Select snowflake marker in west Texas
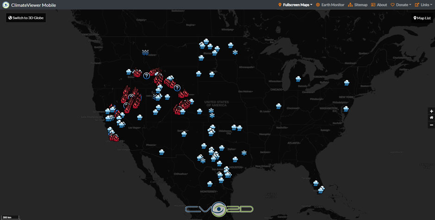 [203, 161]
